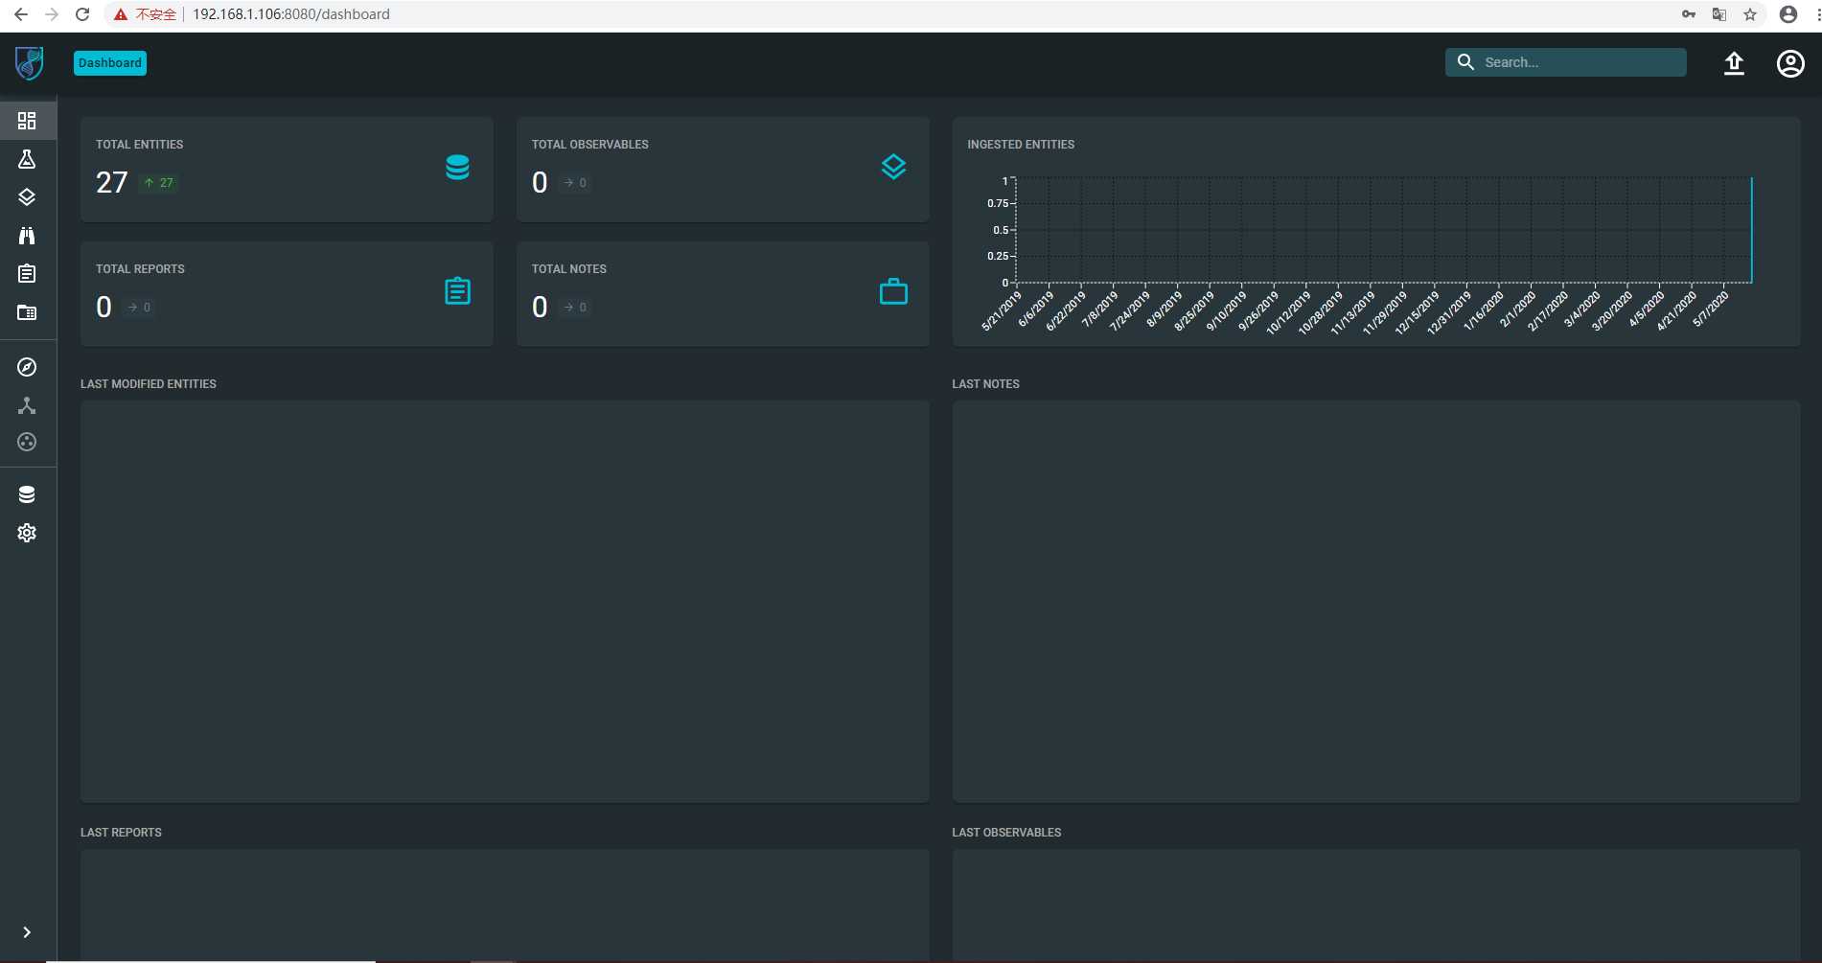Click the Ingested Entities chart title

click(1021, 145)
